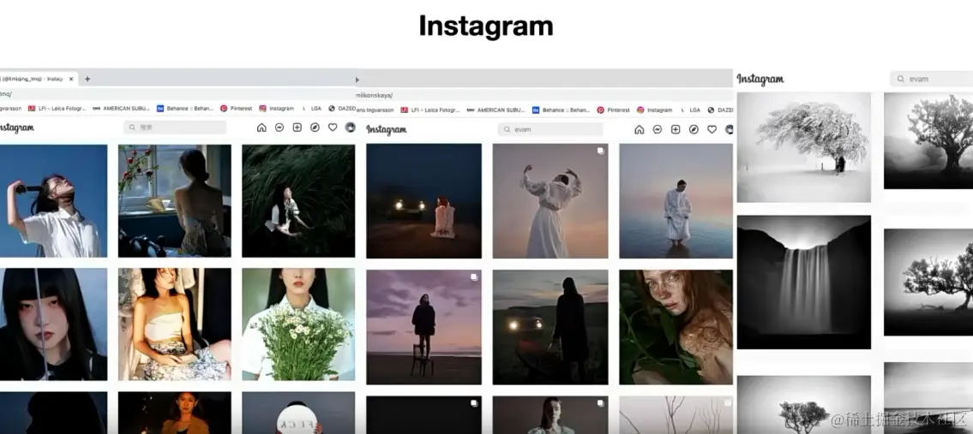Open LGA bookmark in left browser

coord(312,108)
